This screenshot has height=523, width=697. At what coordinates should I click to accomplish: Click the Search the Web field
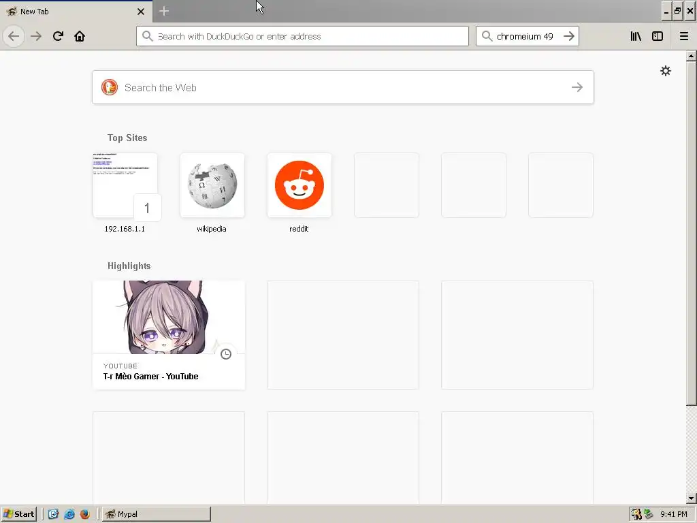coord(343,87)
